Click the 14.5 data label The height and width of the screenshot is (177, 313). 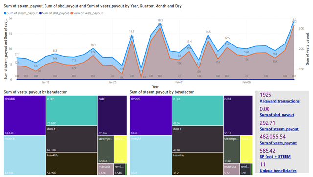(x=208, y=32)
